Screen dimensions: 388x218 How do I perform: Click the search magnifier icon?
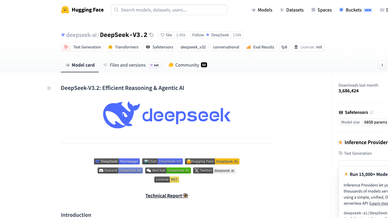point(116,10)
